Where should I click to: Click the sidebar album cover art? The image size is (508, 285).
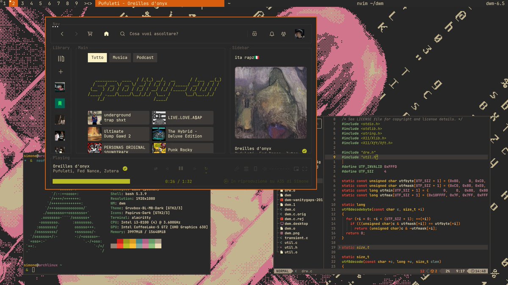coord(271,103)
